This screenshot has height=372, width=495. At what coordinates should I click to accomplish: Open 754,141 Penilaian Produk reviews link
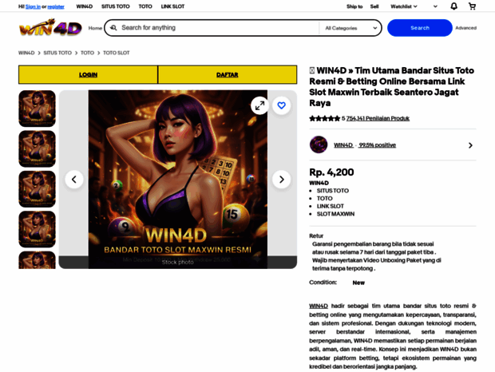[378, 118]
